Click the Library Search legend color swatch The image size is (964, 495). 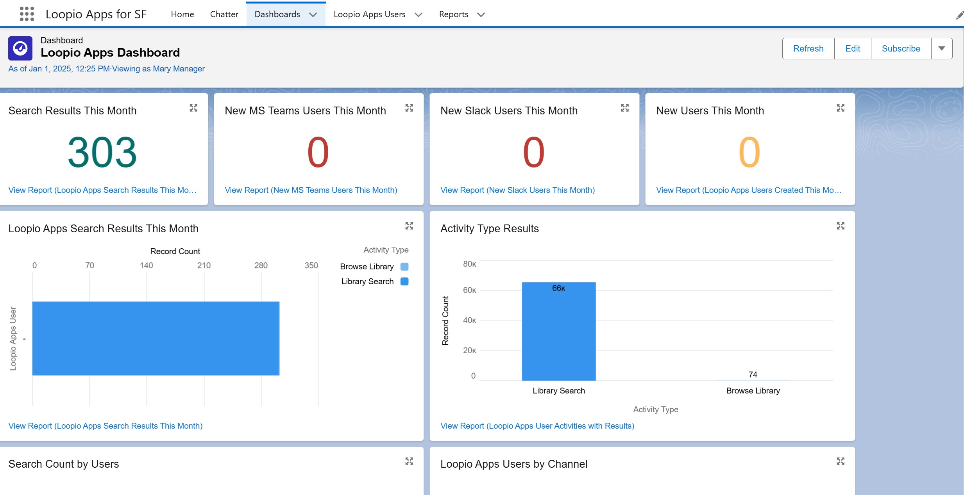coord(404,281)
